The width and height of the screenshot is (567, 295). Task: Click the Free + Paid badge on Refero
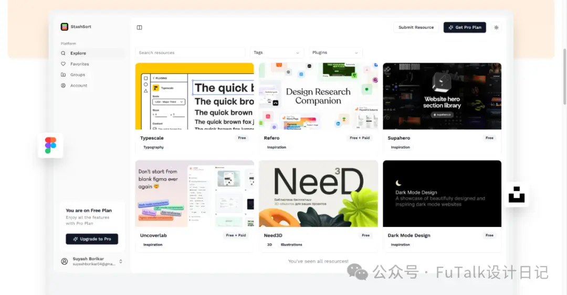click(x=360, y=138)
